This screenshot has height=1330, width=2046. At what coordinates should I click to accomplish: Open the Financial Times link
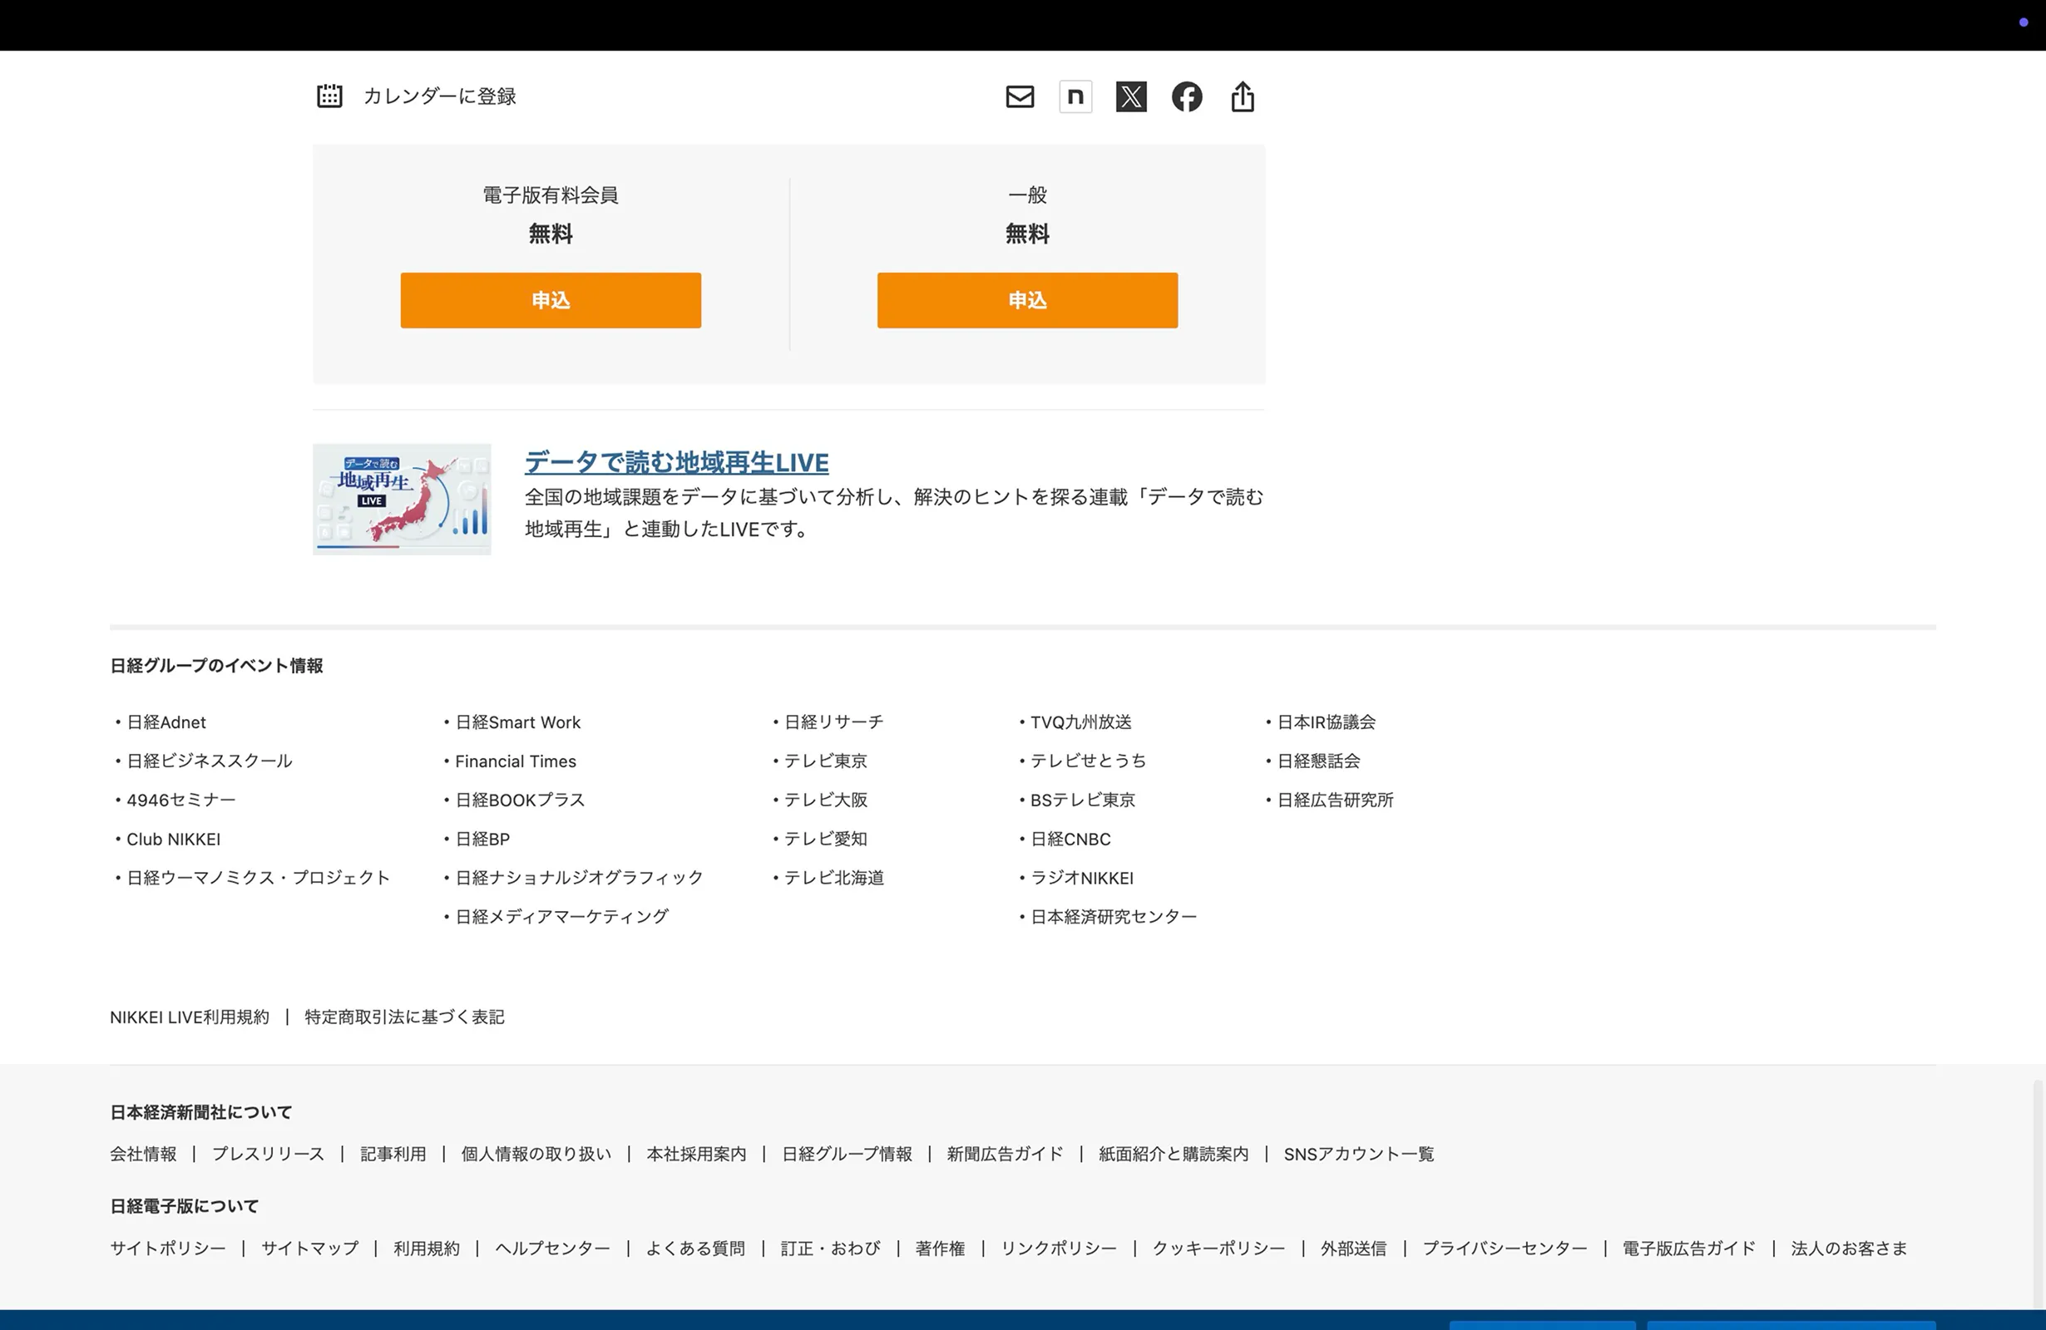point(516,761)
